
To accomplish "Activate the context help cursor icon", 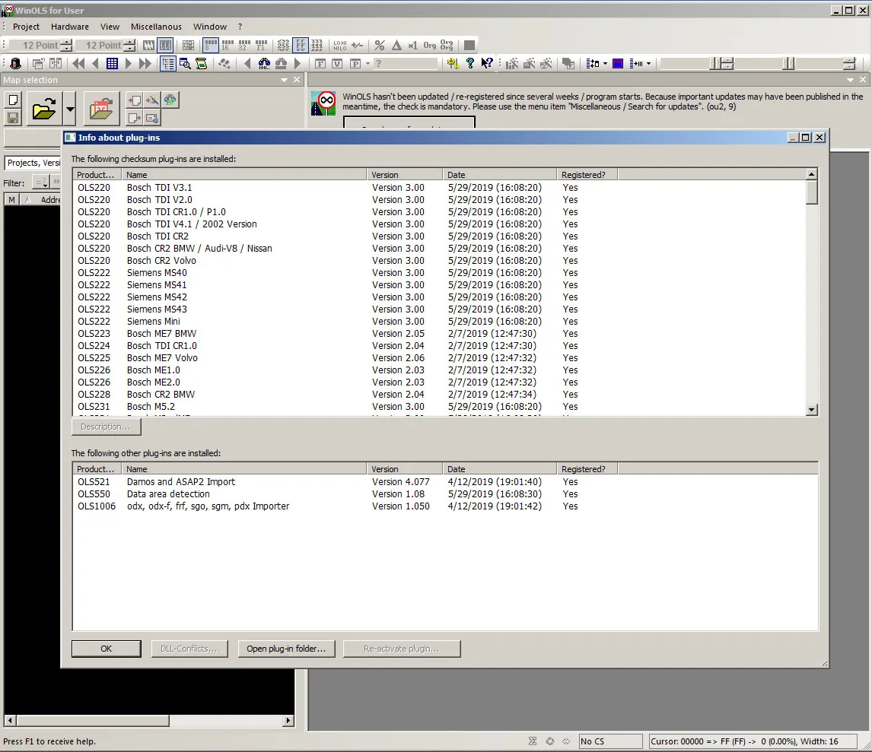I will click(x=487, y=63).
